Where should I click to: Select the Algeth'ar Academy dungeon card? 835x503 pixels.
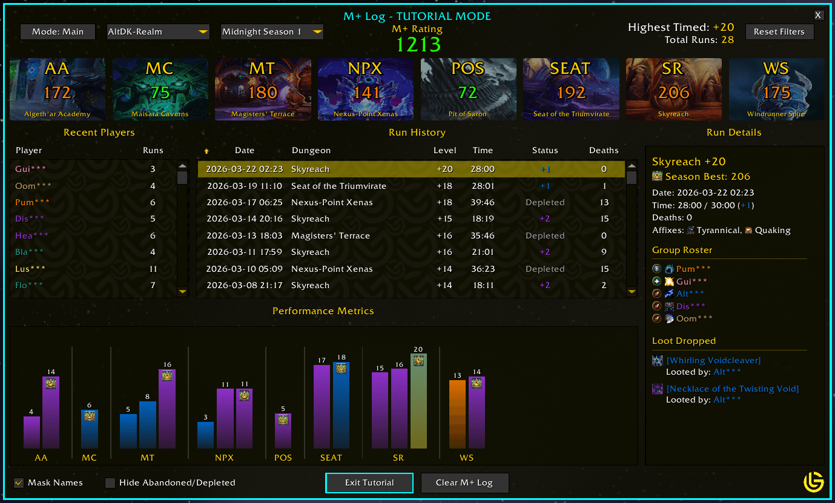pyautogui.click(x=58, y=90)
